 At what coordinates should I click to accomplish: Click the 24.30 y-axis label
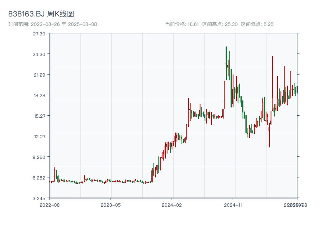coord(39,54)
